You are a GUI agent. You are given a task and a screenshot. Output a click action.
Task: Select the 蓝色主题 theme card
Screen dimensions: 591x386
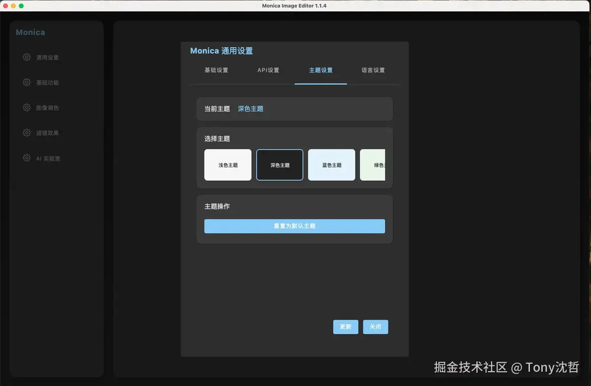click(x=331, y=165)
